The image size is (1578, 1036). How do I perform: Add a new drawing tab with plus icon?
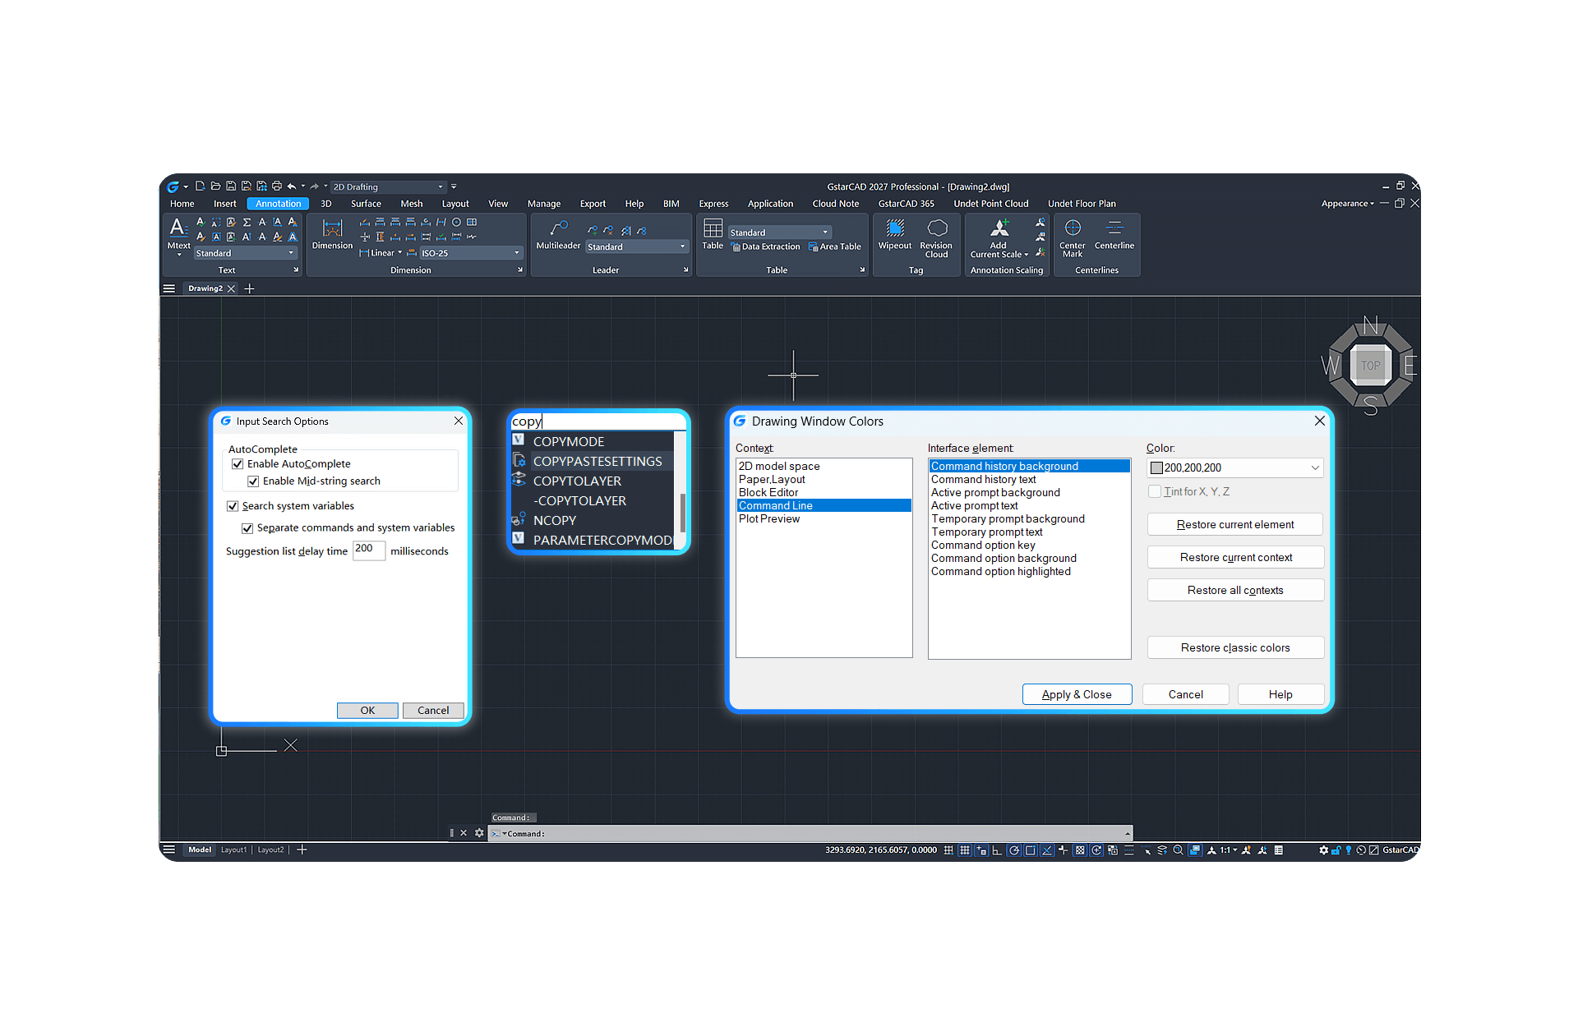[x=250, y=288]
